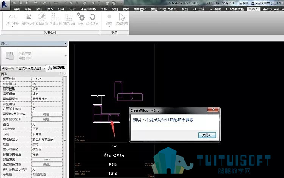
Task: Click the 创建详图 create detail tool
Action: (55, 20)
